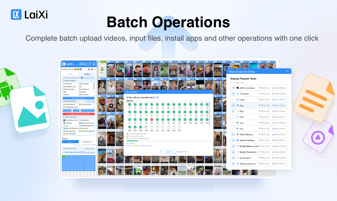337x201 pixels.
Task: Collapse the Other Functions section
Action: pos(64,117)
